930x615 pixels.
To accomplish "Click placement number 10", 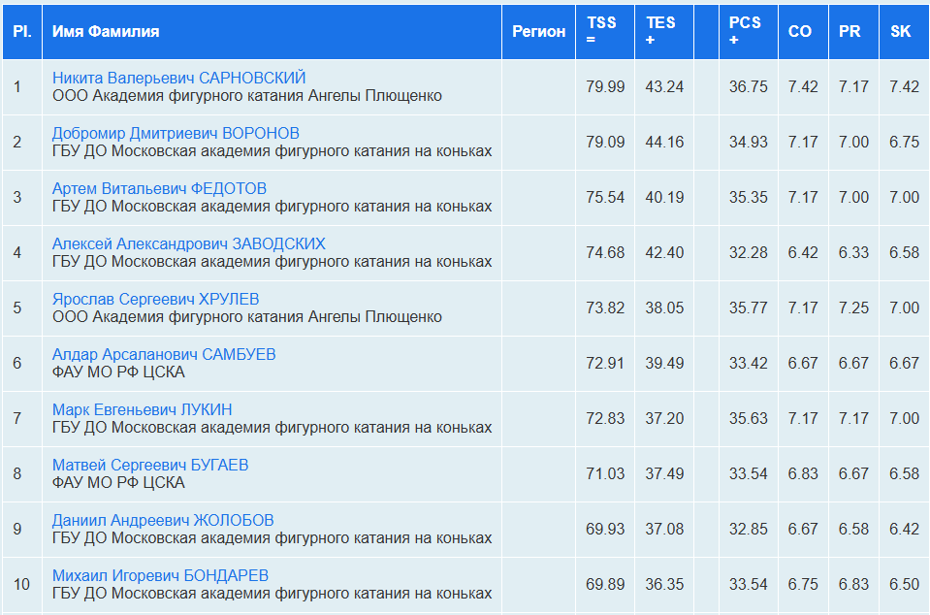I will point(21,584).
